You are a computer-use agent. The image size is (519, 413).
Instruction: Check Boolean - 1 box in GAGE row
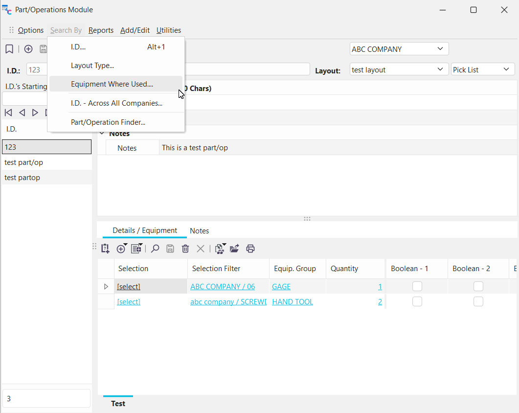point(417,287)
